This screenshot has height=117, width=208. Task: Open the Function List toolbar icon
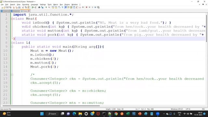pos(77,7)
